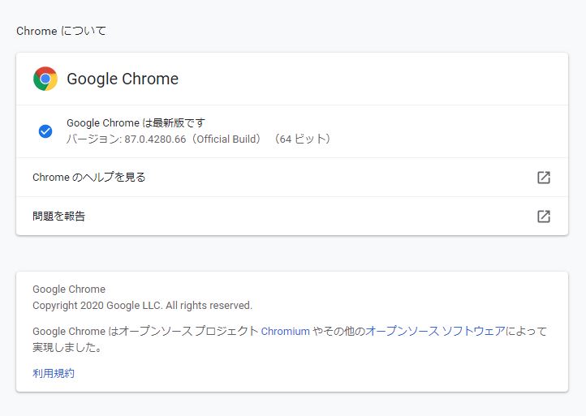Click the external-link icon beside 問題を報告
Screen dimensions: 586x416
544,217
